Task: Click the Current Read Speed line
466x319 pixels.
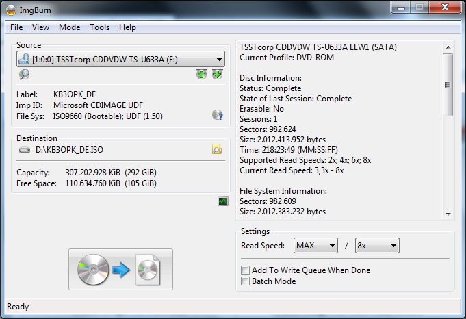Action: click(292, 170)
